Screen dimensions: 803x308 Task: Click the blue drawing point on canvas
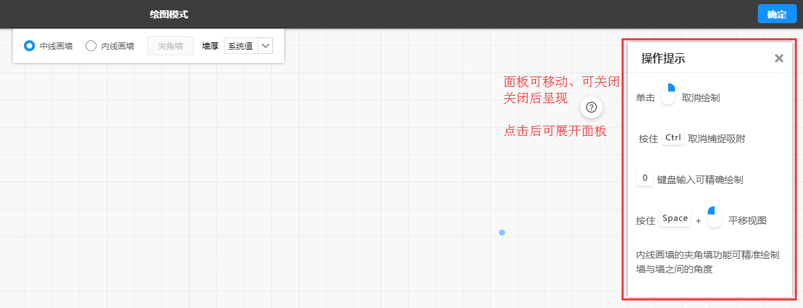point(502,232)
